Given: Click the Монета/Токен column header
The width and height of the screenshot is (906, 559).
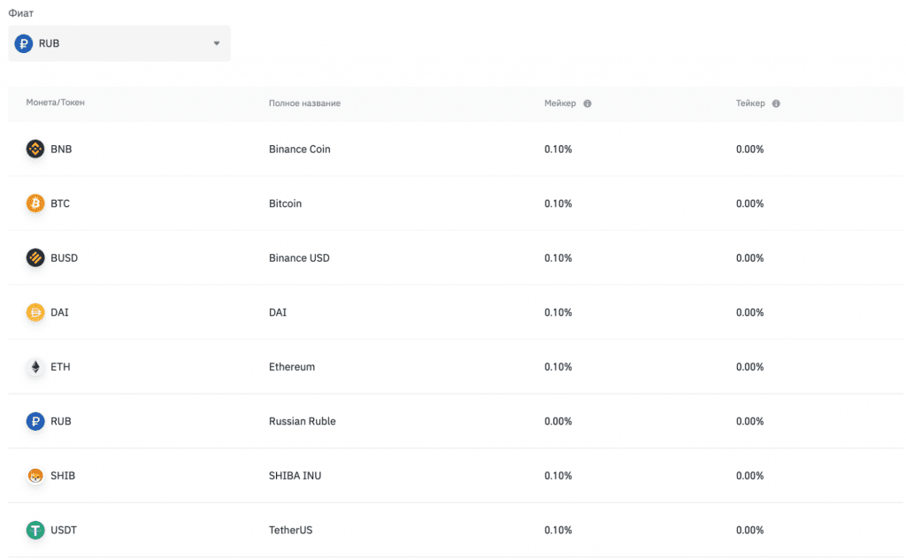Looking at the screenshot, I should 56,103.
